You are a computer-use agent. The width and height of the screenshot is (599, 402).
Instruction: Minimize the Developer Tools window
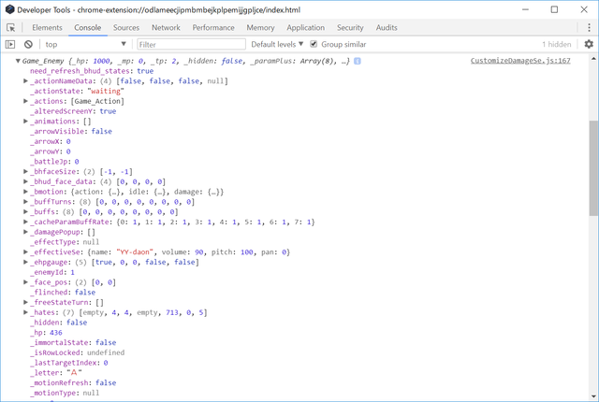point(526,9)
